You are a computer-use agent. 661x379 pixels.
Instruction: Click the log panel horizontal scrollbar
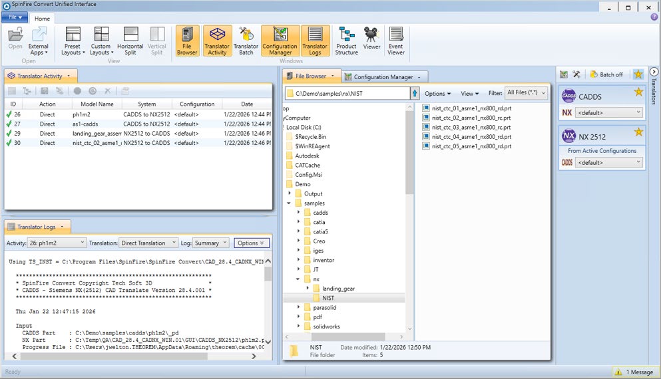(x=114, y=356)
